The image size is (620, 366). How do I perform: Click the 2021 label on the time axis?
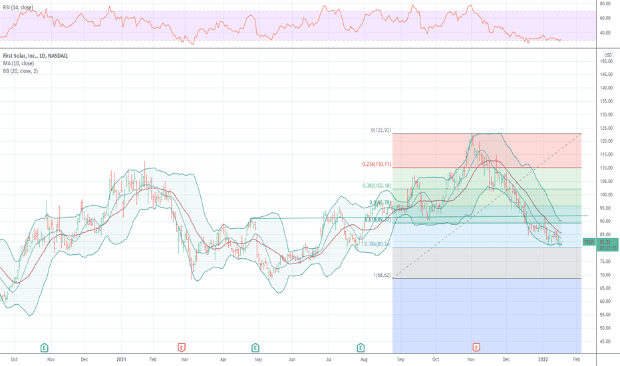click(x=121, y=359)
